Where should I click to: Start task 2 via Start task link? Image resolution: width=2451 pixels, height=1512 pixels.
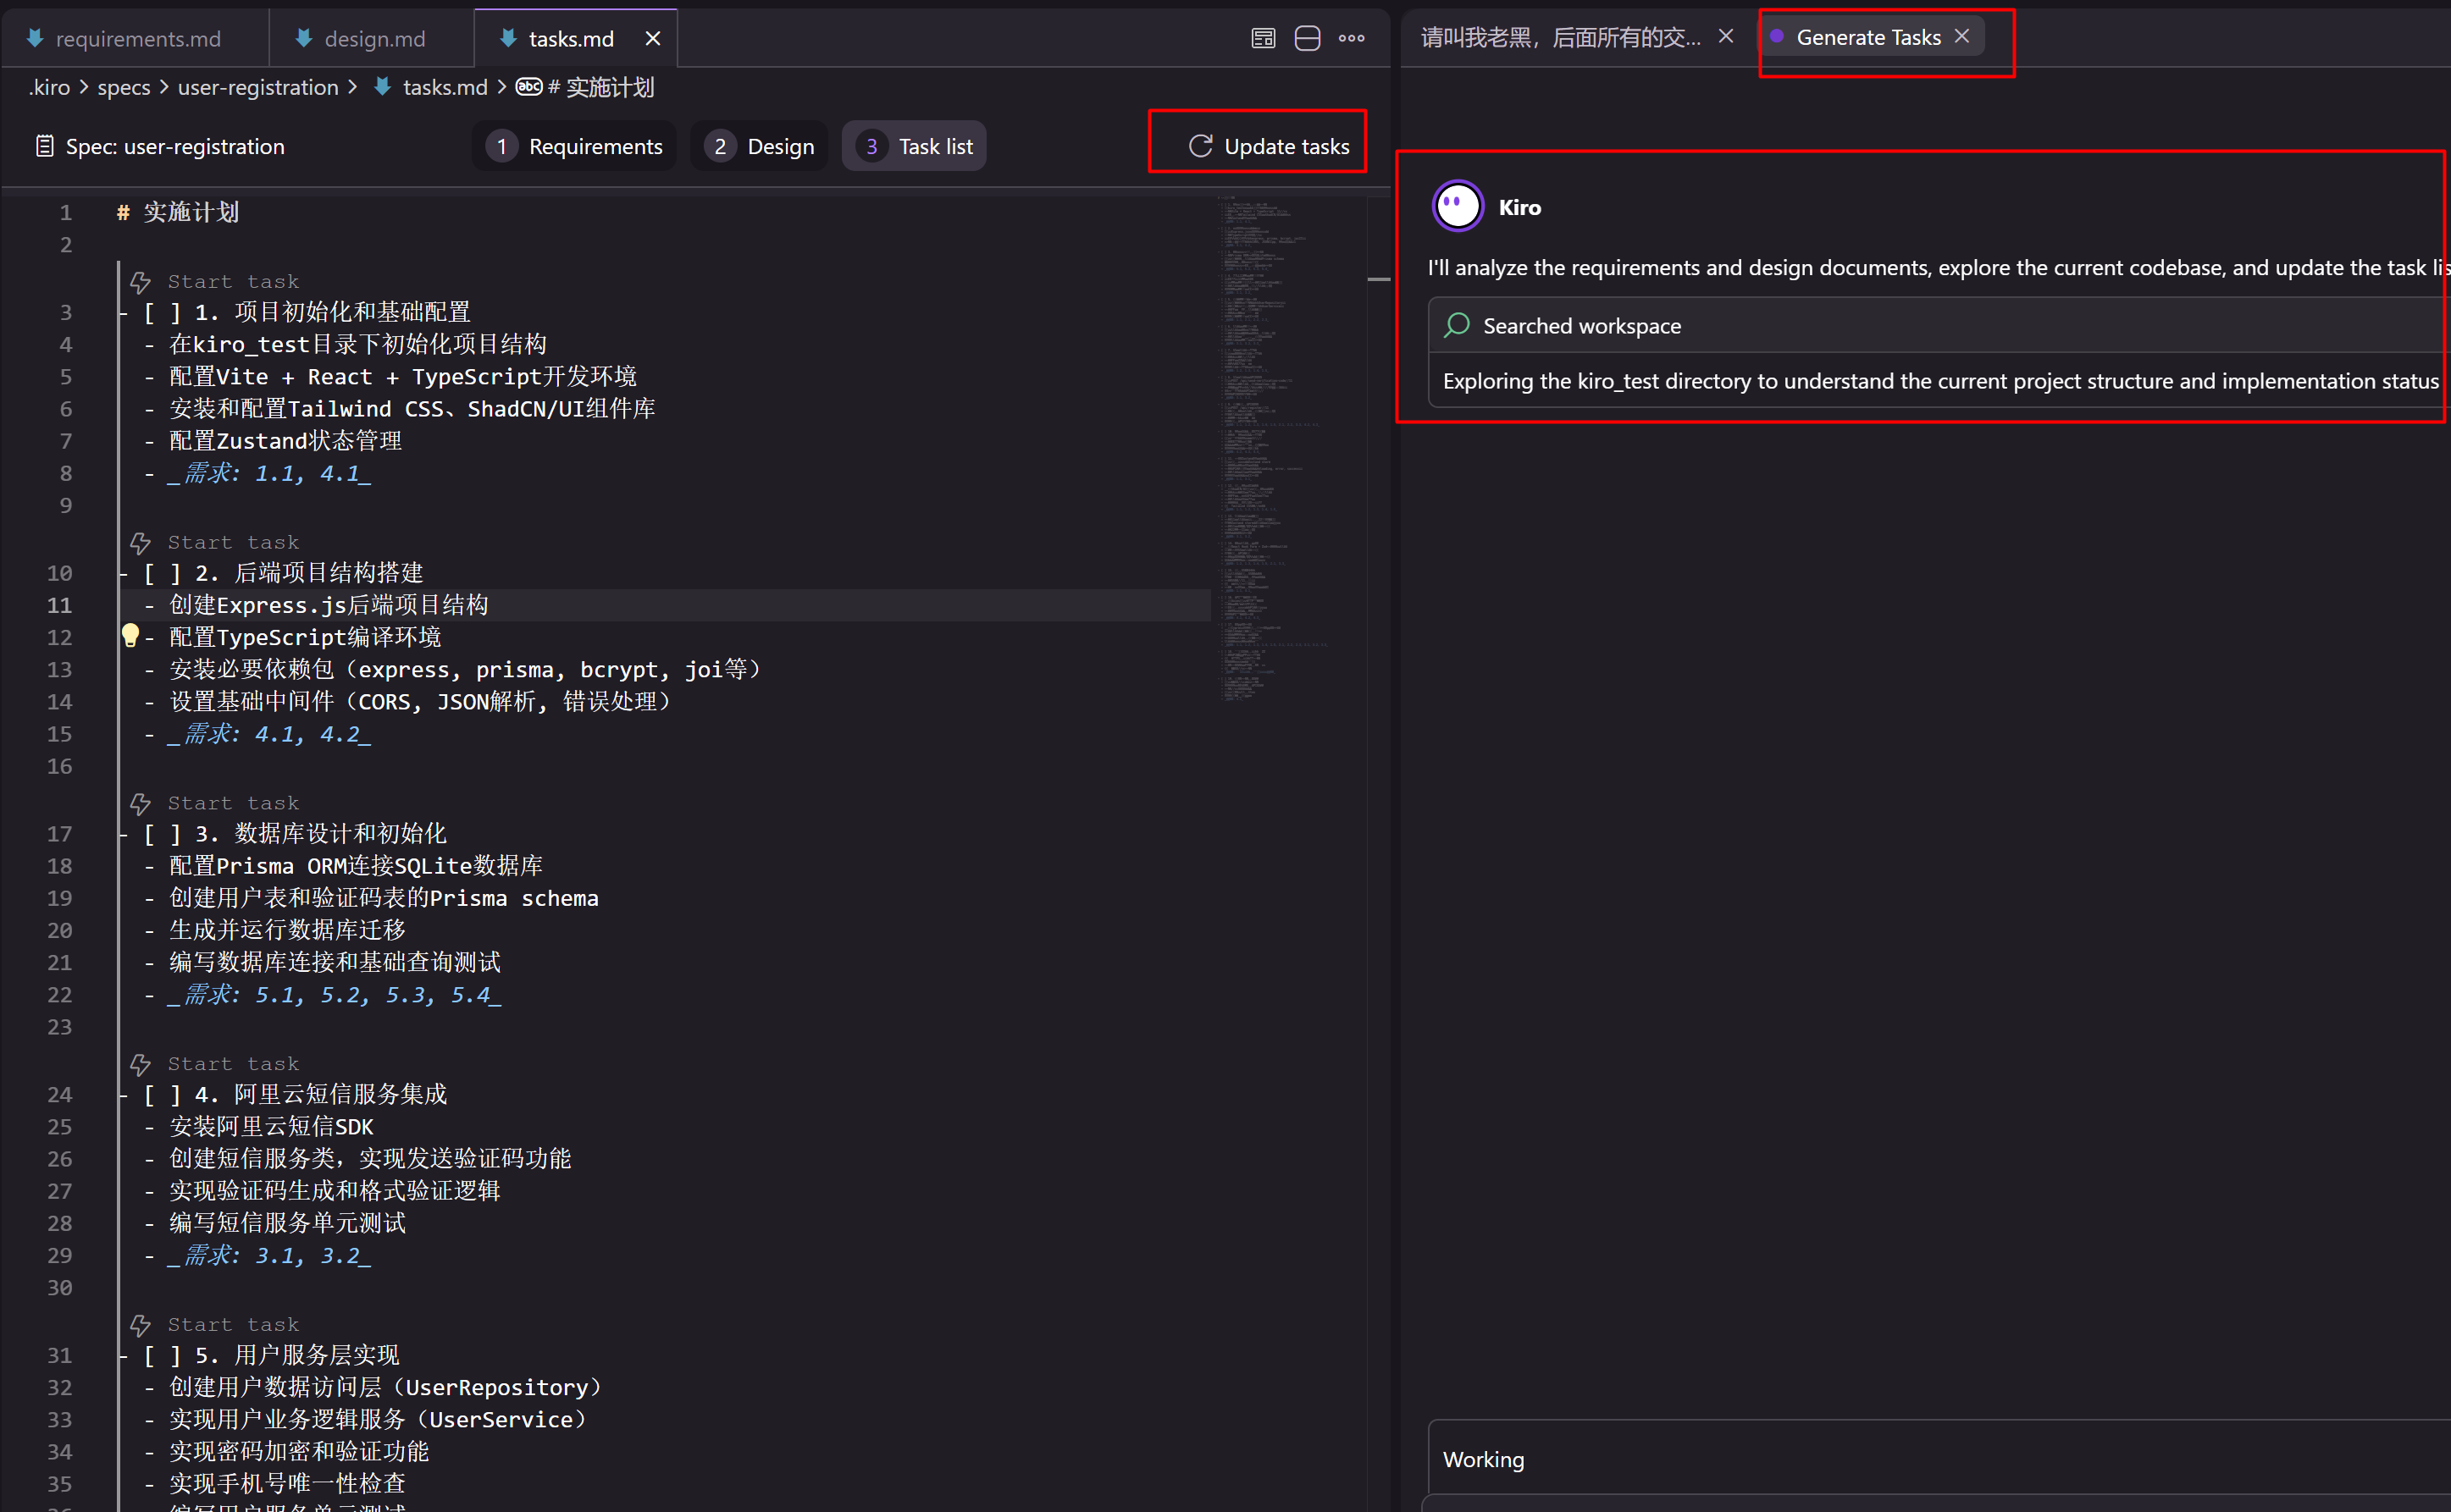coord(232,542)
